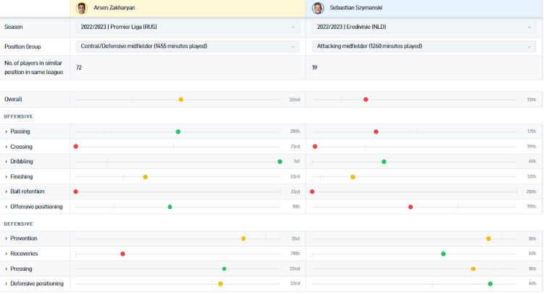This screenshot has width=544, height=294.
Task: Click Zakharyan's green Dribbling marker ranked 1st
Action: 279,162
